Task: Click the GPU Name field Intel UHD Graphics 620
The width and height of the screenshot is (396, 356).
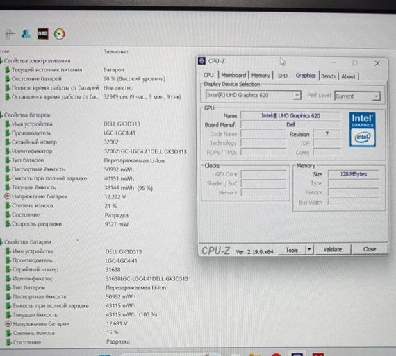Action: [290, 116]
